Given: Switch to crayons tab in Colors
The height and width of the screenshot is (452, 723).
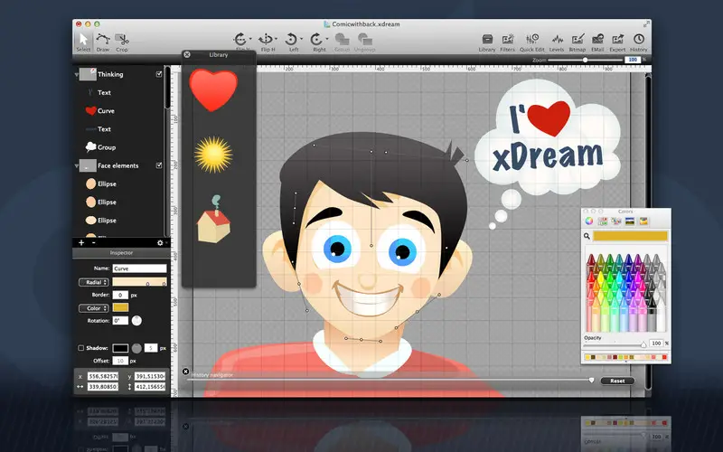Looking at the screenshot, I should tap(643, 221).
